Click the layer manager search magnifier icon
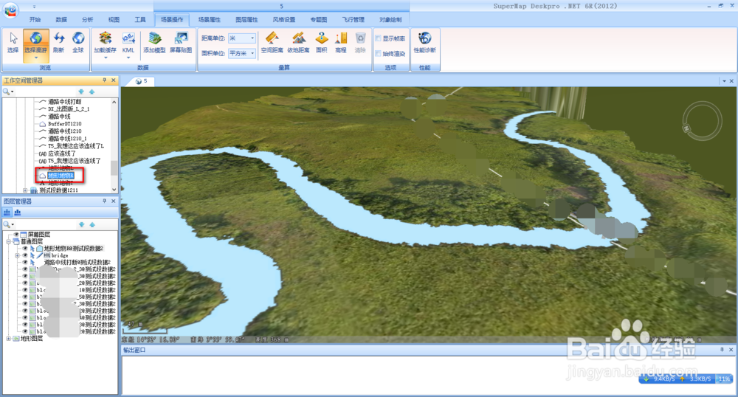 click(x=7, y=224)
